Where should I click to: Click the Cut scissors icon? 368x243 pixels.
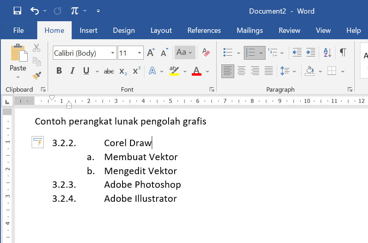click(36, 48)
